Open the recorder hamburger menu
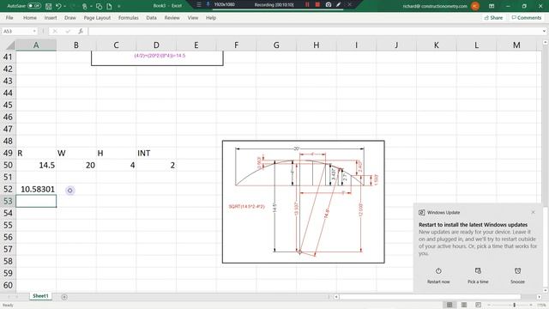The image size is (549, 309). click(x=199, y=4)
